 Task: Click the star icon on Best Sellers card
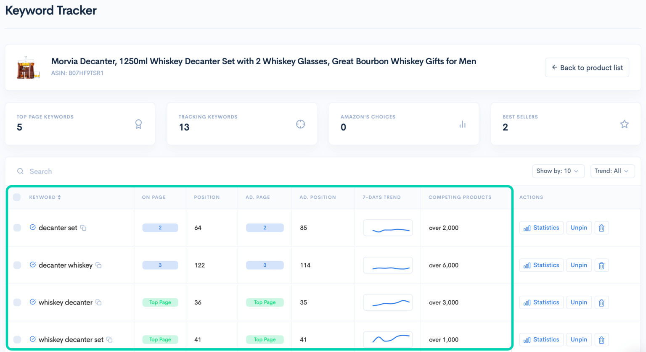(x=624, y=124)
